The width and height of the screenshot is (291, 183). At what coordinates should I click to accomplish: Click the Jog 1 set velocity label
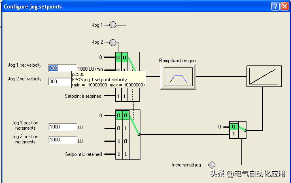click(x=25, y=65)
